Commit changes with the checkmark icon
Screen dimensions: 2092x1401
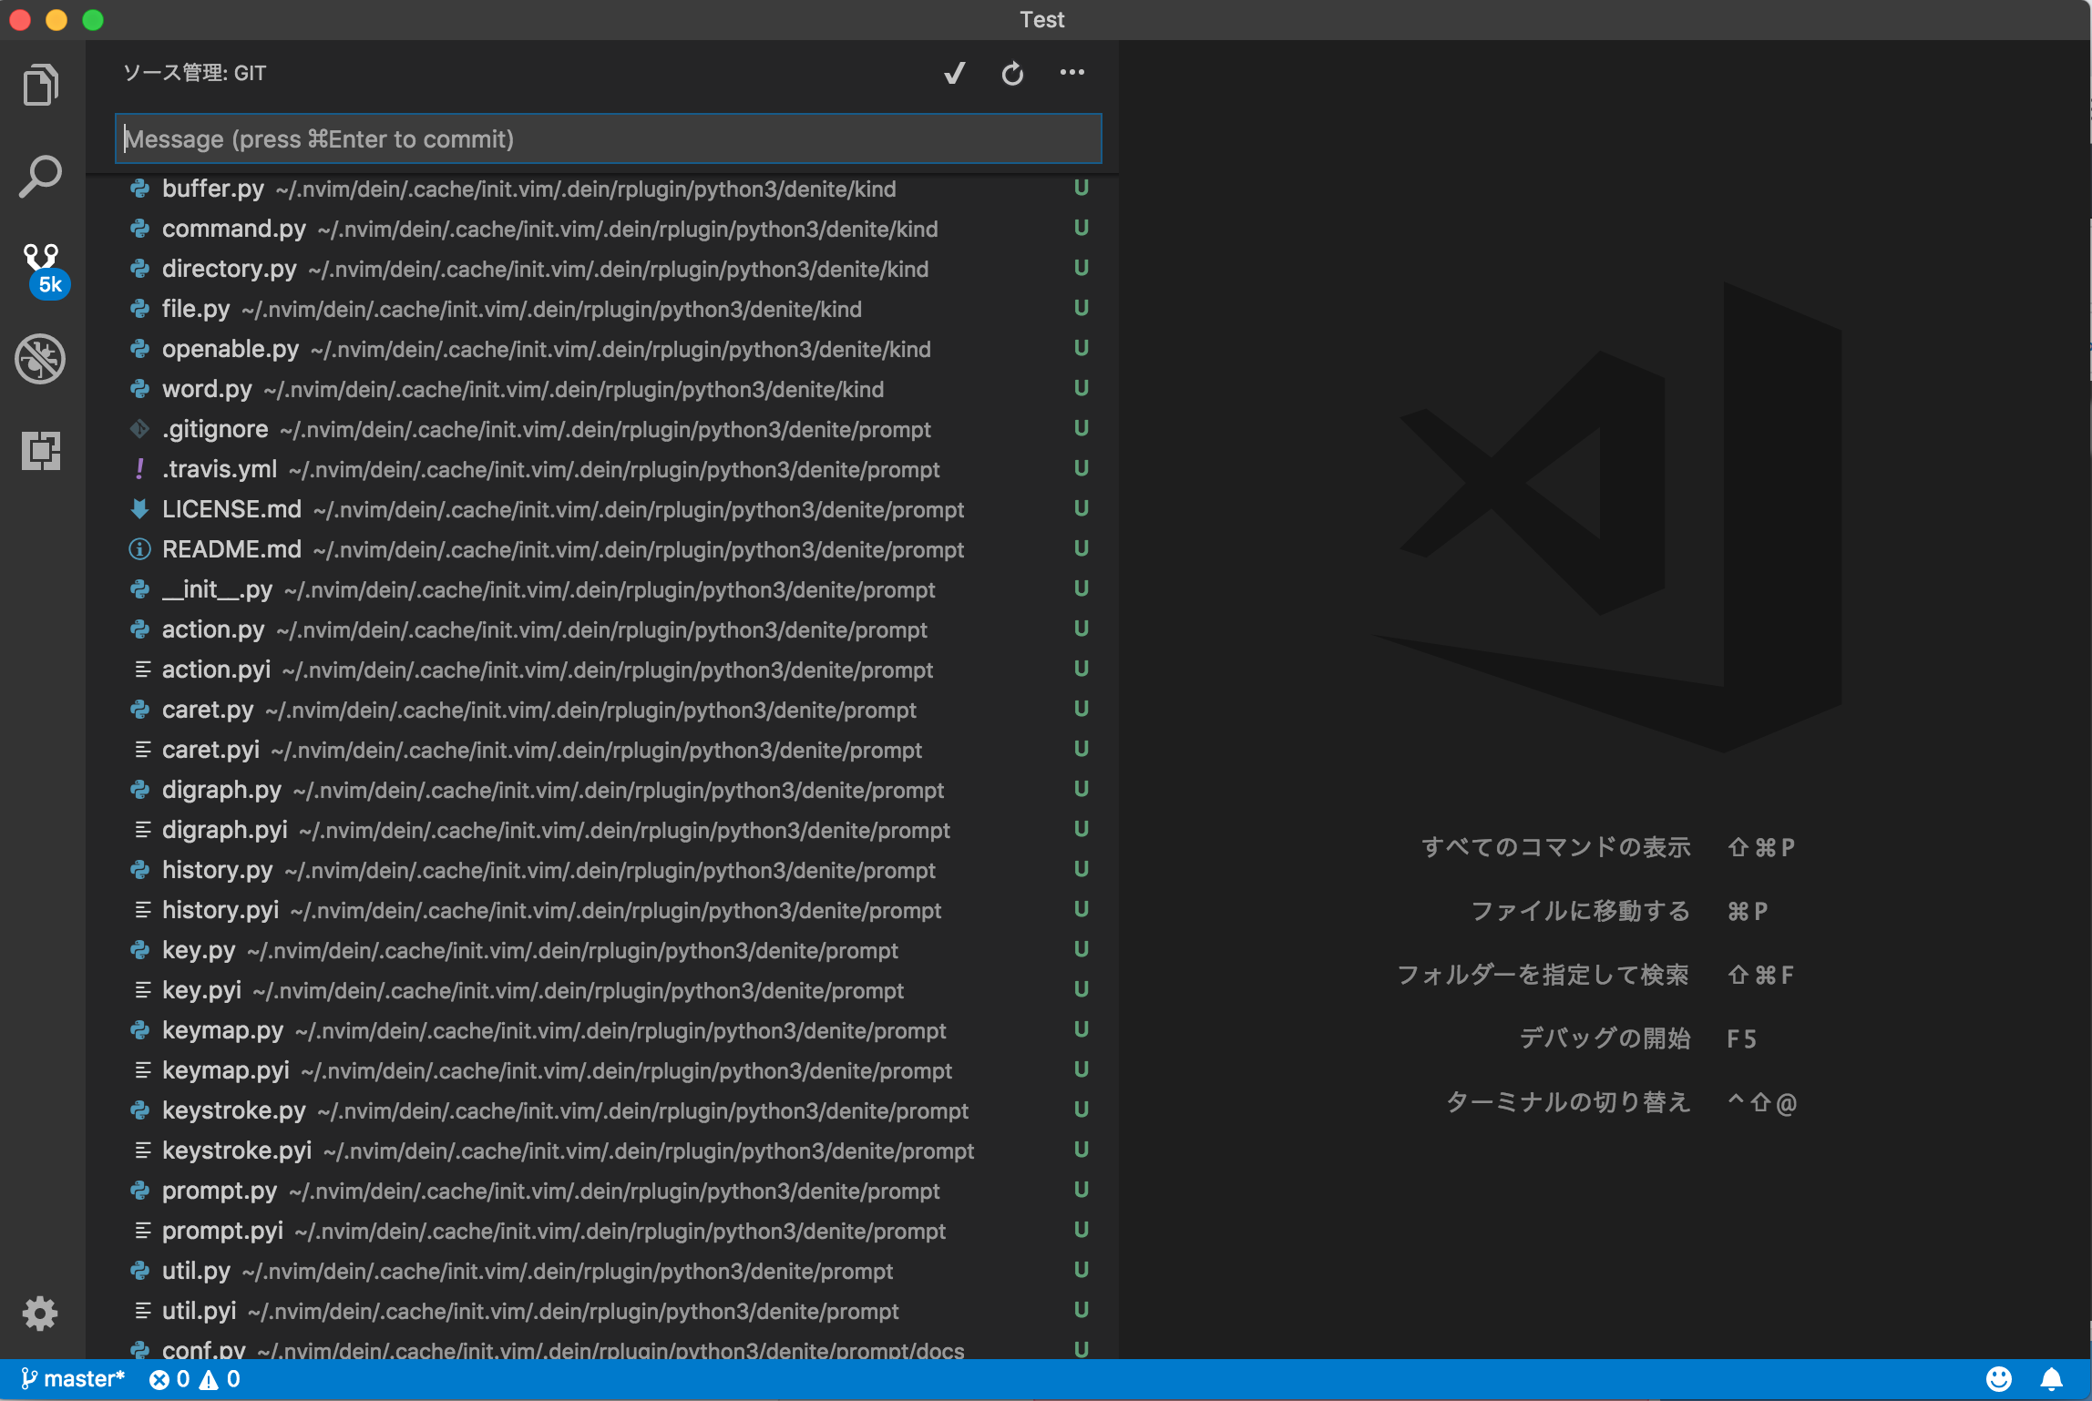click(954, 73)
